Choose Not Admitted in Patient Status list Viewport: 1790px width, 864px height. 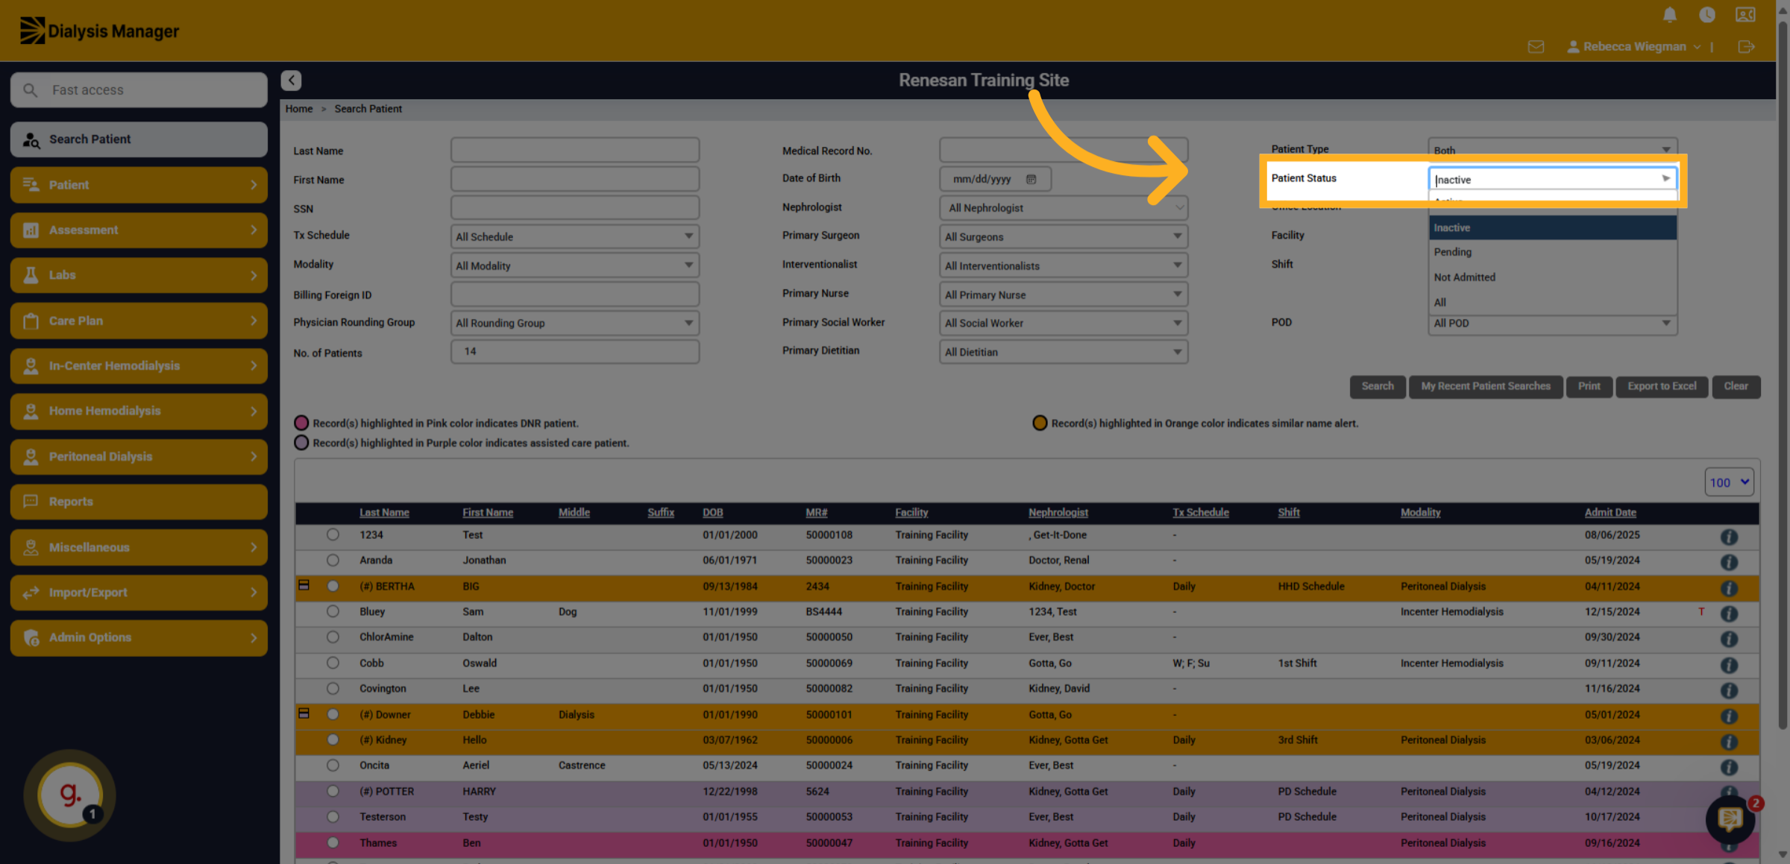point(1553,277)
